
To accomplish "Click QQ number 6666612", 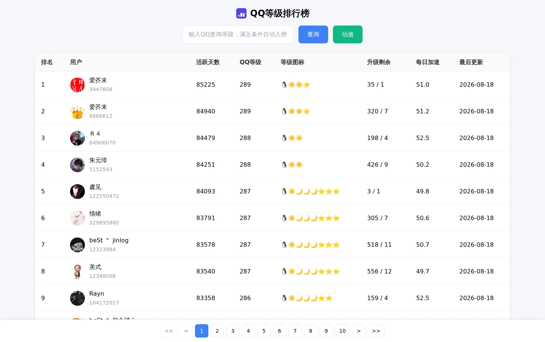I will click(101, 116).
